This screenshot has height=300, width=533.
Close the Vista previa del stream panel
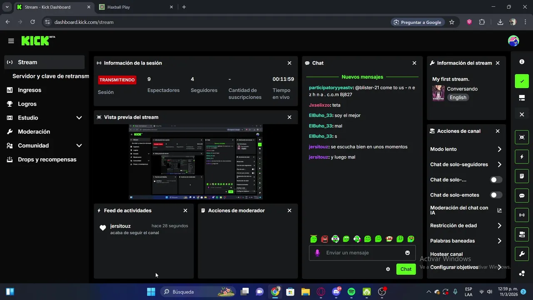pyautogui.click(x=289, y=117)
